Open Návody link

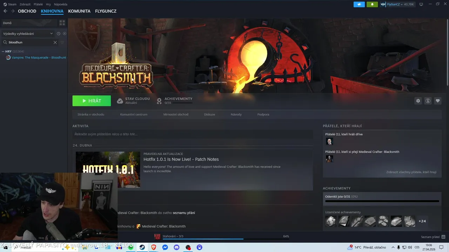coord(236,114)
